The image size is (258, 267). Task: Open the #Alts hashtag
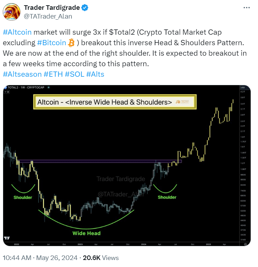95,74
